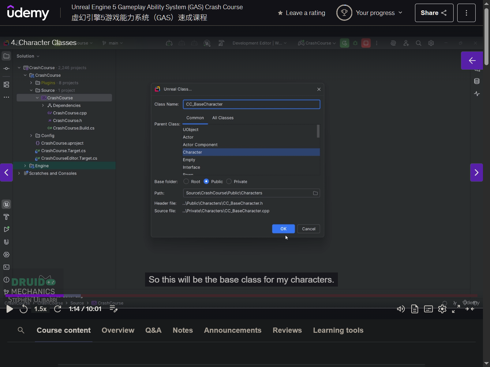
Task: Open the Notes tab
Action: pos(183,330)
